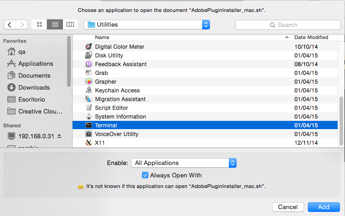Select the "VoiceOver Utility" name

click(117, 134)
